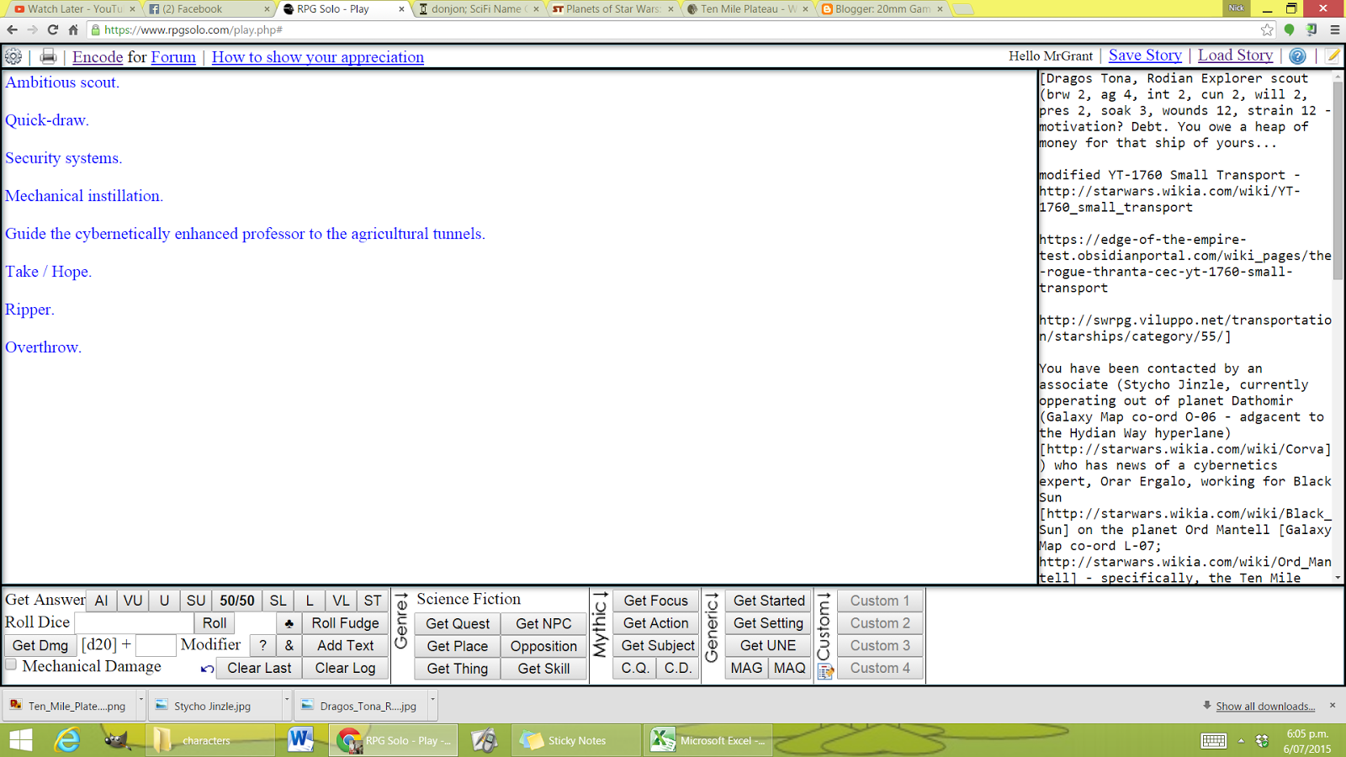Click the Get Focus button
Image resolution: width=1346 pixels, height=757 pixels.
pyautogui.click(x=655, y=601)
